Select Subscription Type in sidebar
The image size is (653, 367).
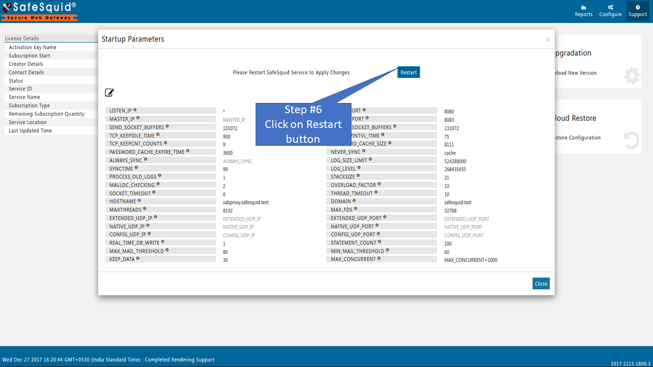click(30, 106)
